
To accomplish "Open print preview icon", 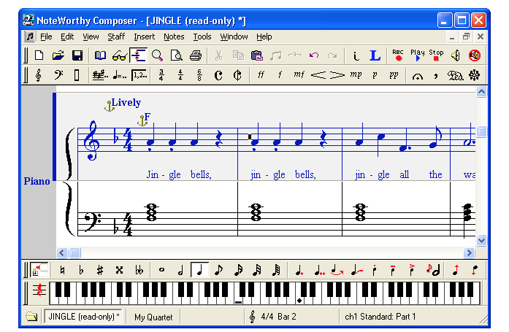I will tap(176, 55).
